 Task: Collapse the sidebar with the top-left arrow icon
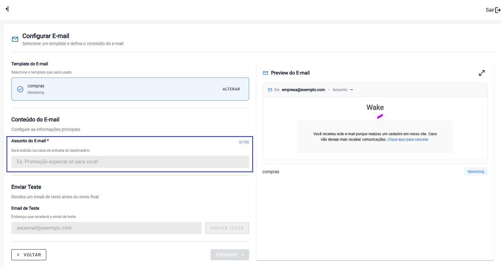[7, 9]
